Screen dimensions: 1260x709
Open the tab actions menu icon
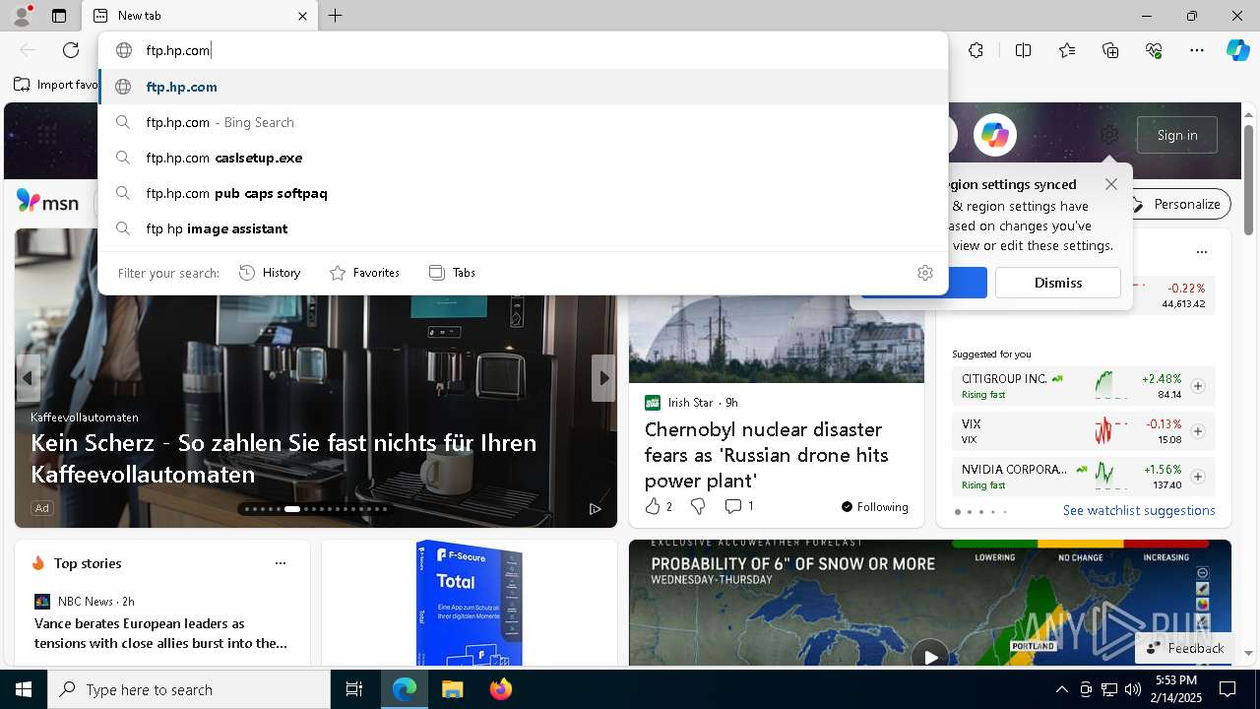[x=59, y=16]
